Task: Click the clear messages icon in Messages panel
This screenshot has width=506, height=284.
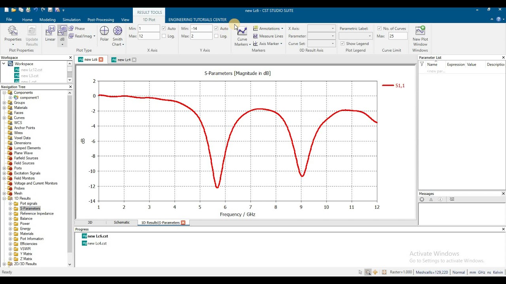Action: [452, 199]
